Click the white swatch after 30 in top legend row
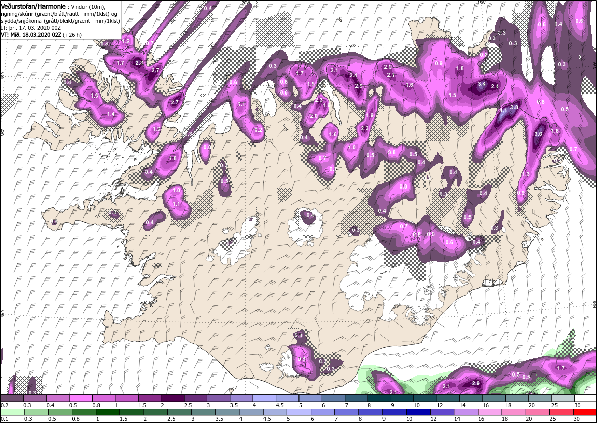Image resolution: width=597 pixels, height=423 pixels. (585, 398)
